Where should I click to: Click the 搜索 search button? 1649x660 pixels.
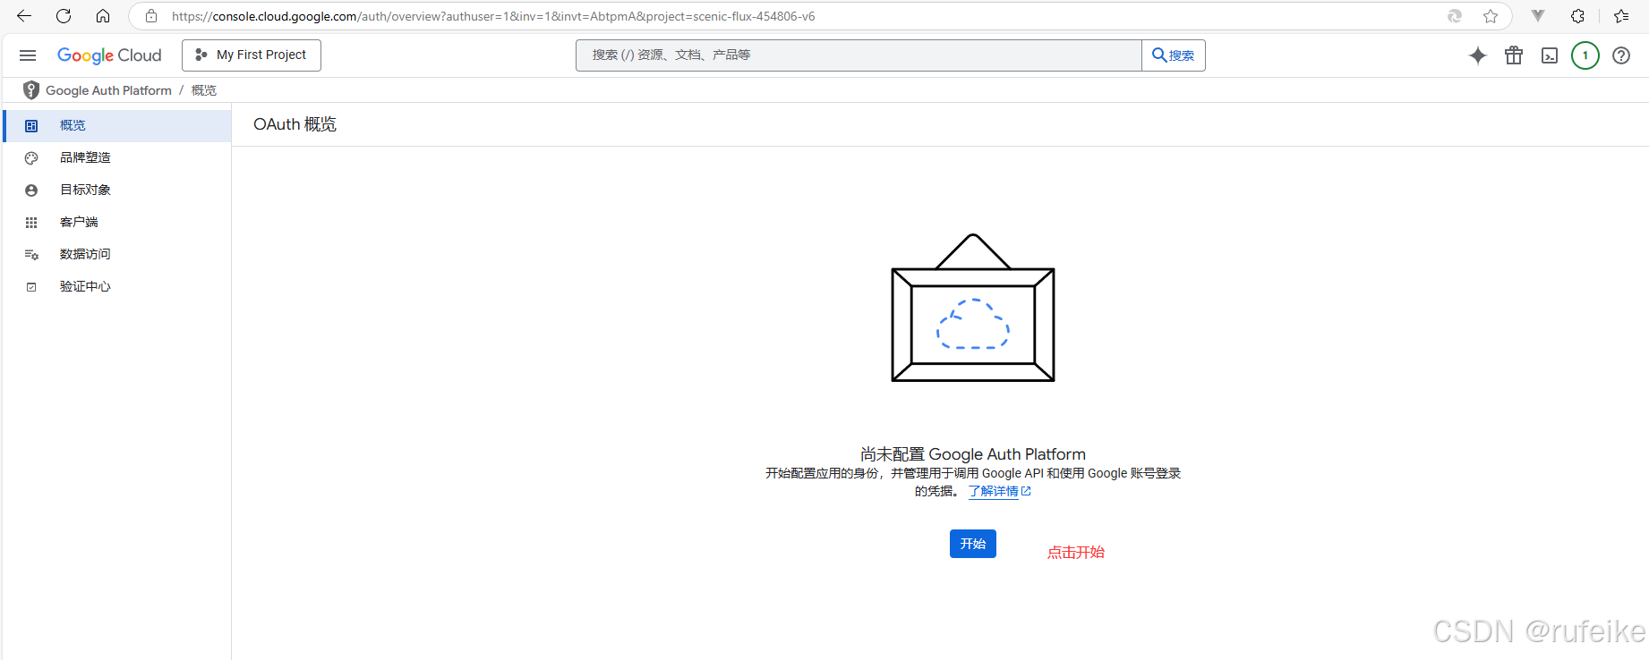[x=1174, y=55]
